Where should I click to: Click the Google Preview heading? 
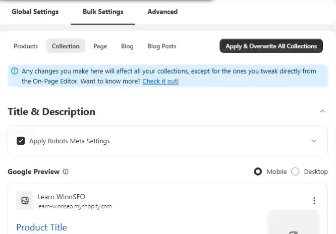(34, 171)
